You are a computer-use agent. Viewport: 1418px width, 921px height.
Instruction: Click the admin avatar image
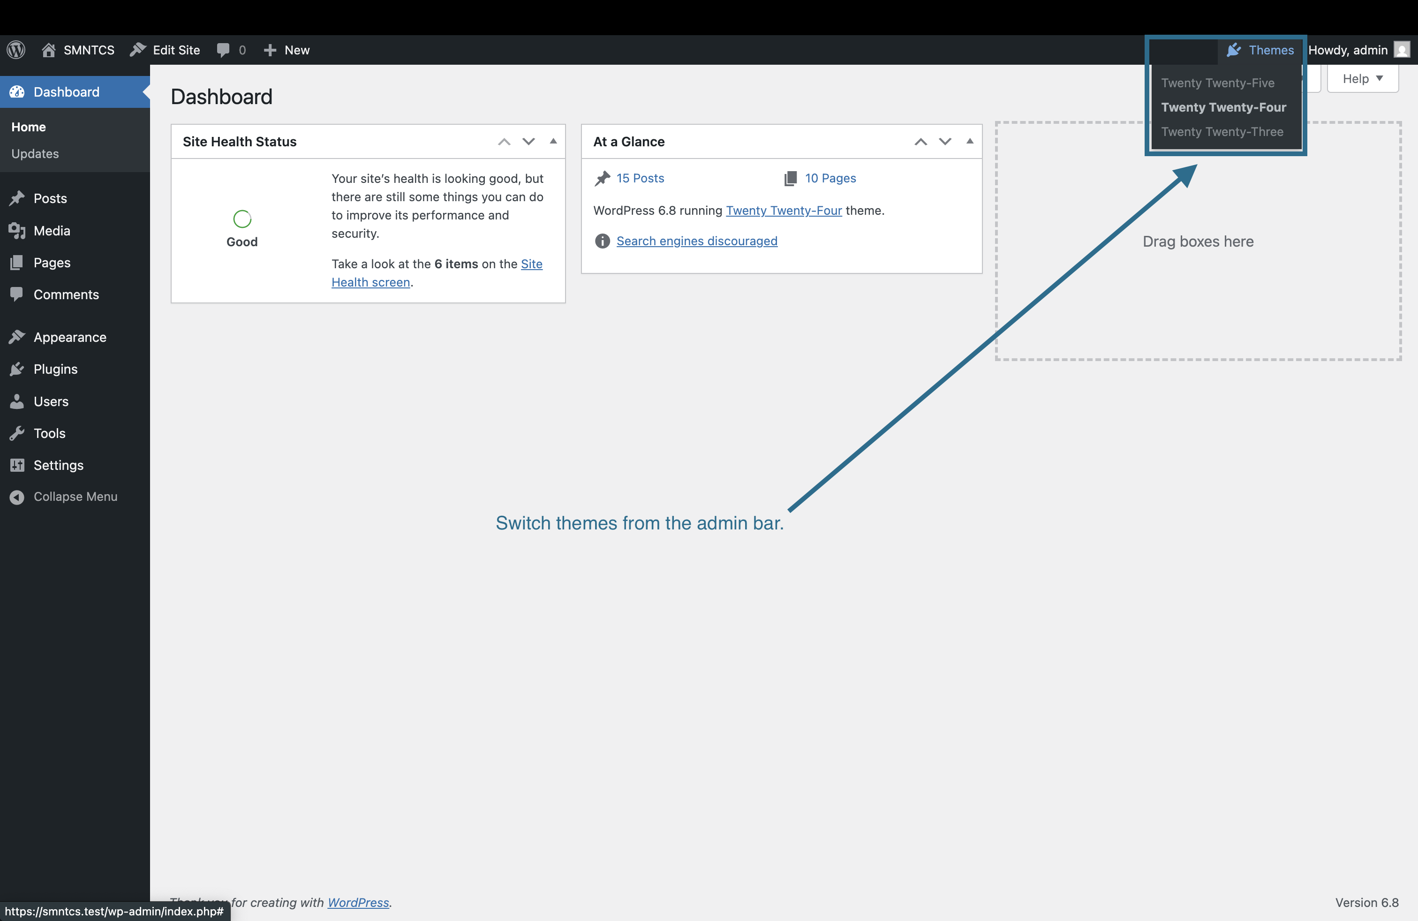click(x=1402, y=50)
